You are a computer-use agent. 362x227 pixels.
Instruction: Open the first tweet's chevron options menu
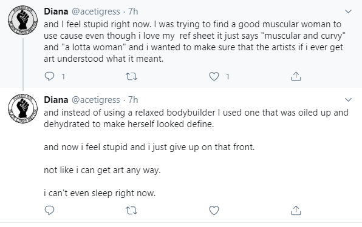pyautogui.click(x=348, y=12)
